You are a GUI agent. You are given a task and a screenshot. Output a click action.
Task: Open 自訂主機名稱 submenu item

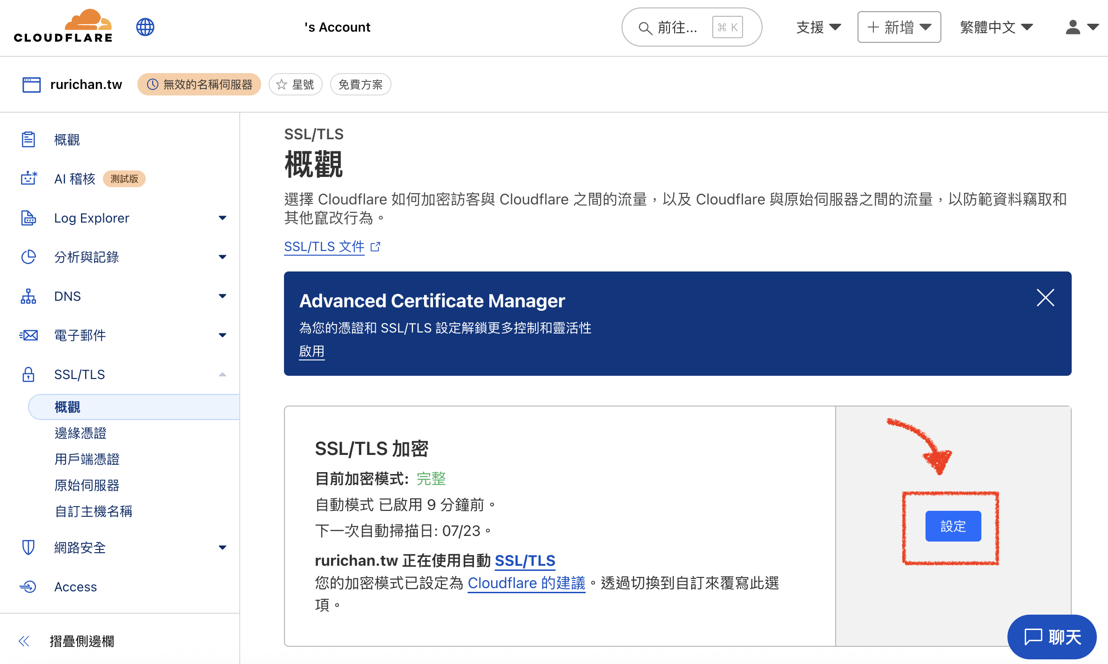(x=94, y=511)
